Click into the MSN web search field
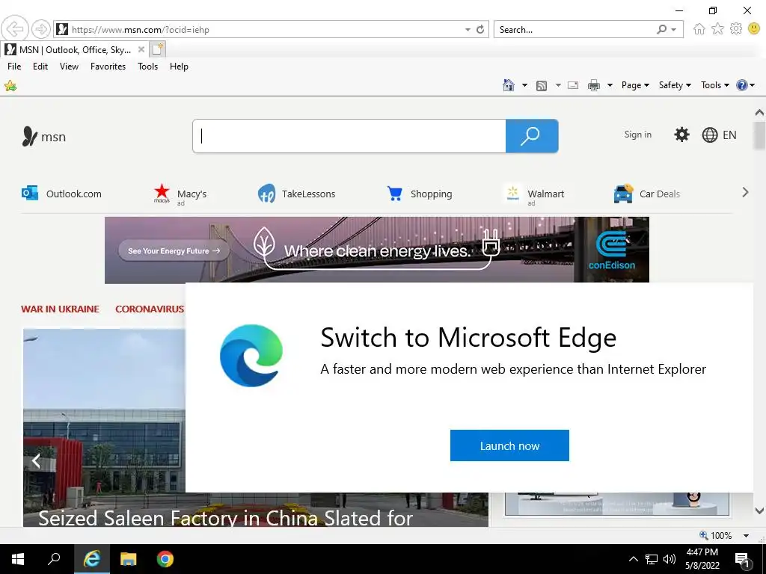766x574 pixels. pos(349,136)
